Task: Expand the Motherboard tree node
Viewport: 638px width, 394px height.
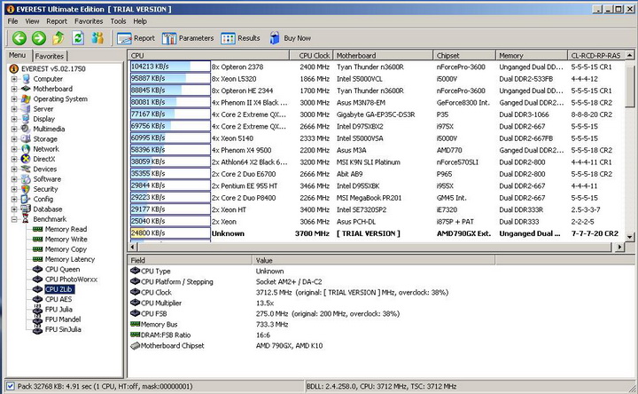Action: (x=14, y=89)
